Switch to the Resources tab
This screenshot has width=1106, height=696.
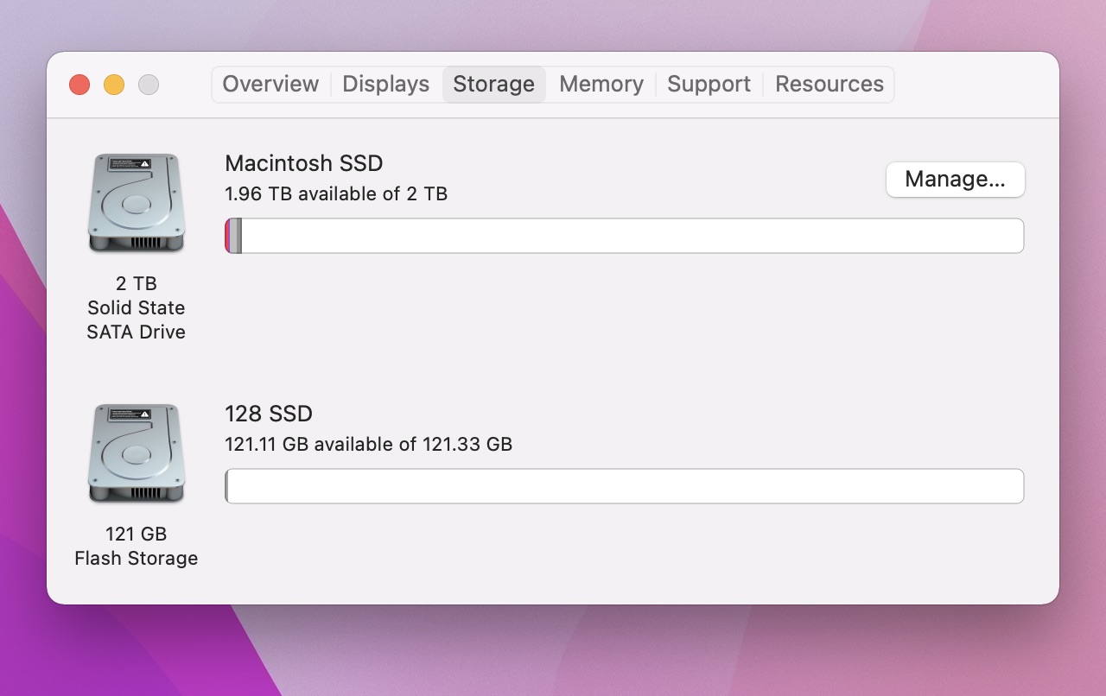[829, 84]
